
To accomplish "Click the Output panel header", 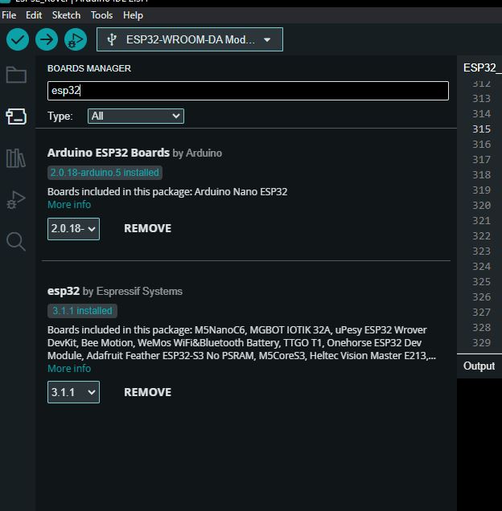I will coord(479,366).
